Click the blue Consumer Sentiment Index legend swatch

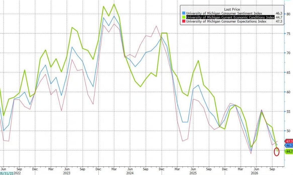click(x=184, y=13)
